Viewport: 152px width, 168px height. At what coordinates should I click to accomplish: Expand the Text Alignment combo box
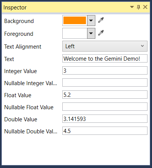105,46
